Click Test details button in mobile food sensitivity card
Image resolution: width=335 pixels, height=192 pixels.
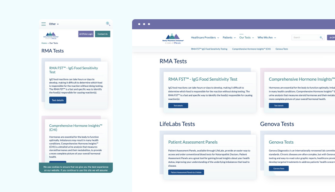click(58, 100)
